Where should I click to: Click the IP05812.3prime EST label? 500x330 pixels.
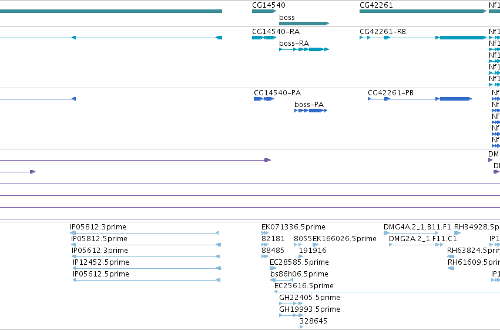98,227
